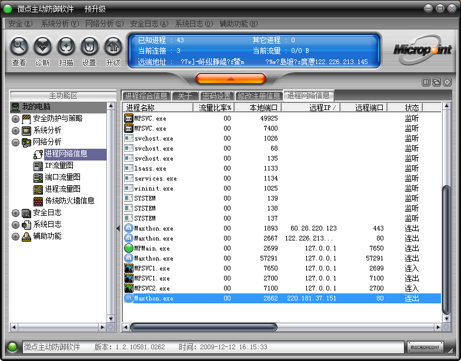Open the 系统日志(O) menu

coord(194,24)
